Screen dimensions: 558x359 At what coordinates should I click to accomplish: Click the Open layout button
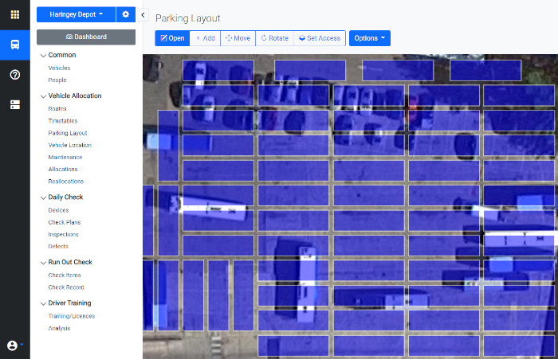point(172,38)
